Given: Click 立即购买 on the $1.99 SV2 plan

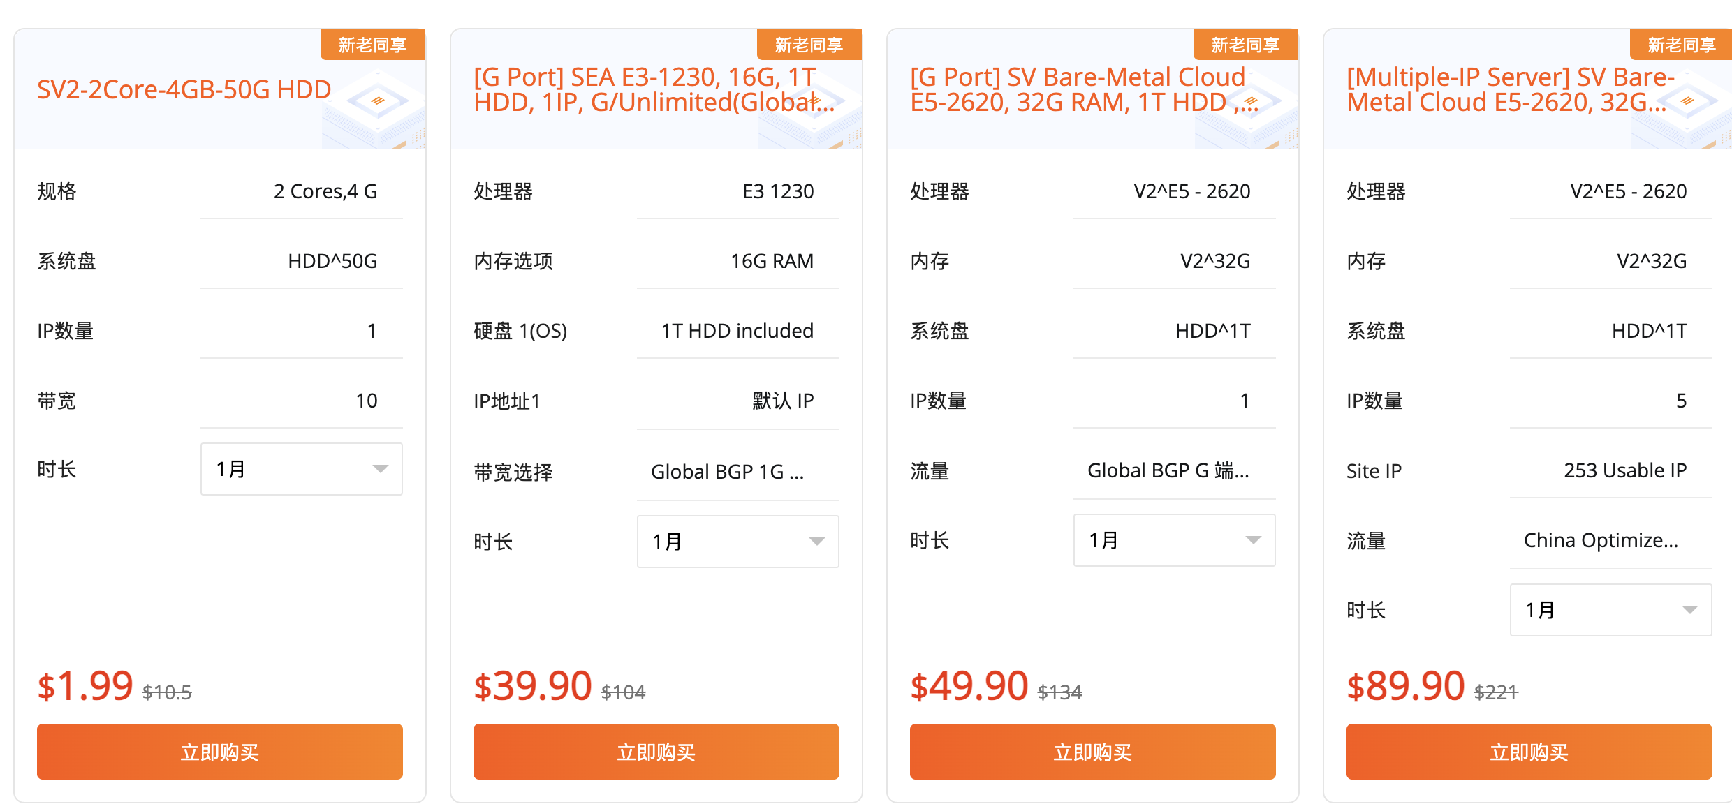Looking at the screenshot, I should pyautogui.click(x=221, y=752).
